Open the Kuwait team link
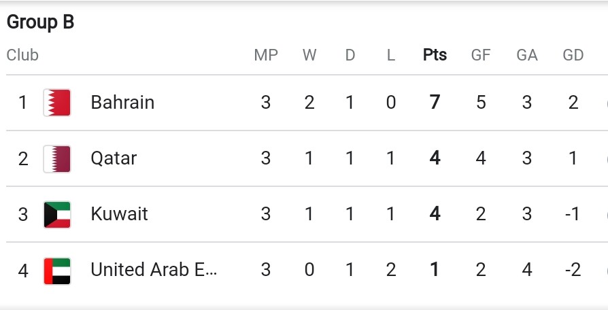The height and width of the screenshot is (310, 608). coord(120,214)
